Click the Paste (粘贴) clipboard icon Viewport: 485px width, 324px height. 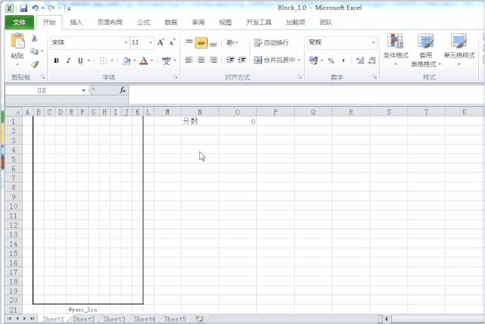[17, 42]
